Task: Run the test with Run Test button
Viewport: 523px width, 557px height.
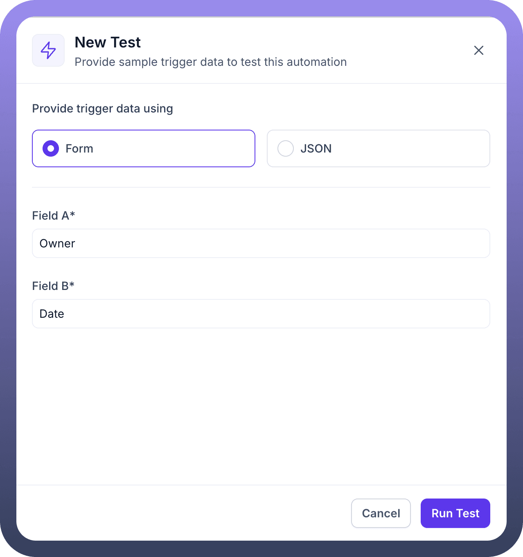Action: [x=455, y=513]
